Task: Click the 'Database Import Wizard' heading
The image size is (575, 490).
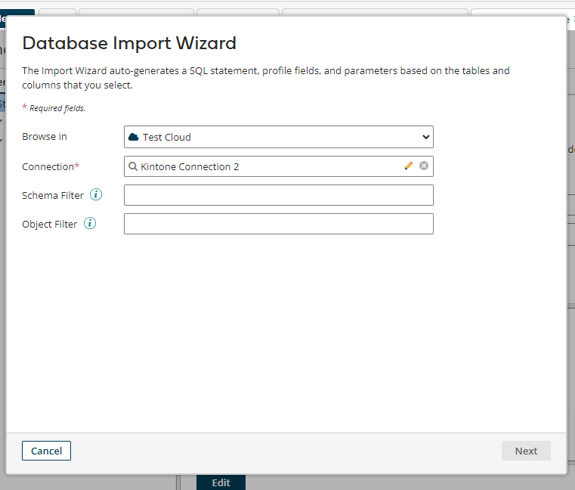Action: (x=129, y=43)
